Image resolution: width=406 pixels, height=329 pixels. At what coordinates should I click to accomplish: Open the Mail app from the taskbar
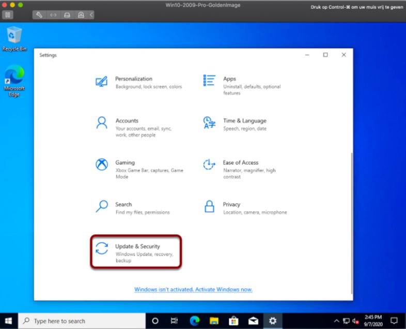[x=253, y=321]
